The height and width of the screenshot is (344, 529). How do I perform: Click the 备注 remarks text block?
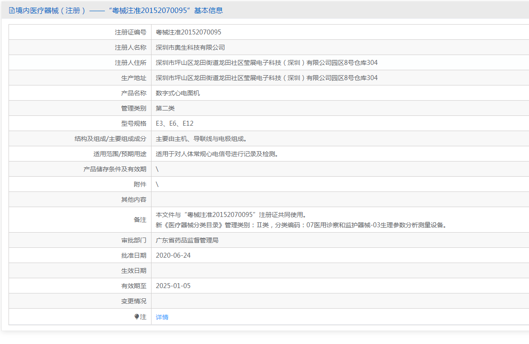tap(302, 220)
